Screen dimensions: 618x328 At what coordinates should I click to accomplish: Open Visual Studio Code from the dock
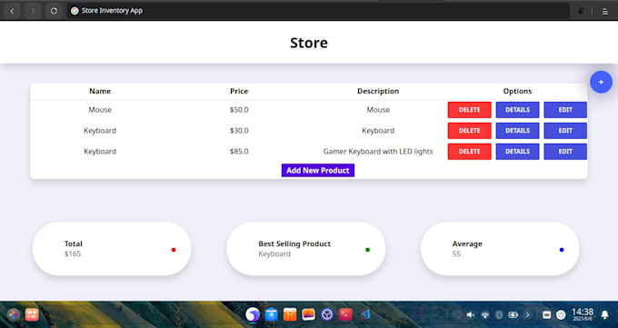[x=365, y=314]
